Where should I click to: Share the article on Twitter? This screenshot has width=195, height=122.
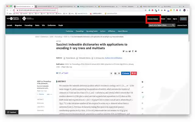[123, 51]
